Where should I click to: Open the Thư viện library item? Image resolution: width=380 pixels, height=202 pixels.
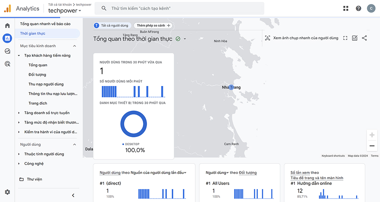point(34,179)
